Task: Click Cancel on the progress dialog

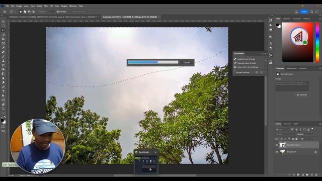Action: click(x=187, y=62)
